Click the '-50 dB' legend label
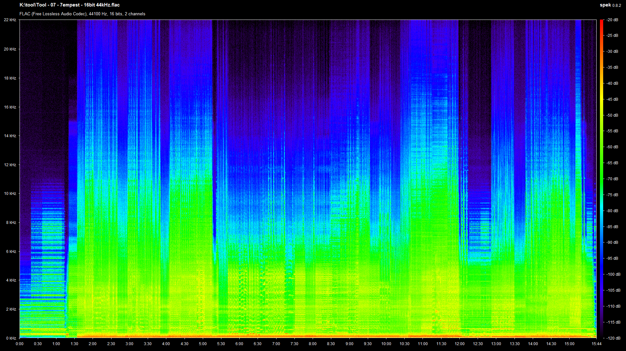The width and height of the screenshot is (626, 351). click(612, 115)
